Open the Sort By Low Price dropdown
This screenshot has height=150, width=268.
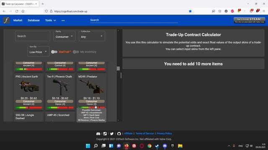[x=39, y=51]
